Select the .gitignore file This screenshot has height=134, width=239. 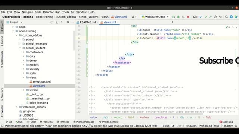click(28, 111)
